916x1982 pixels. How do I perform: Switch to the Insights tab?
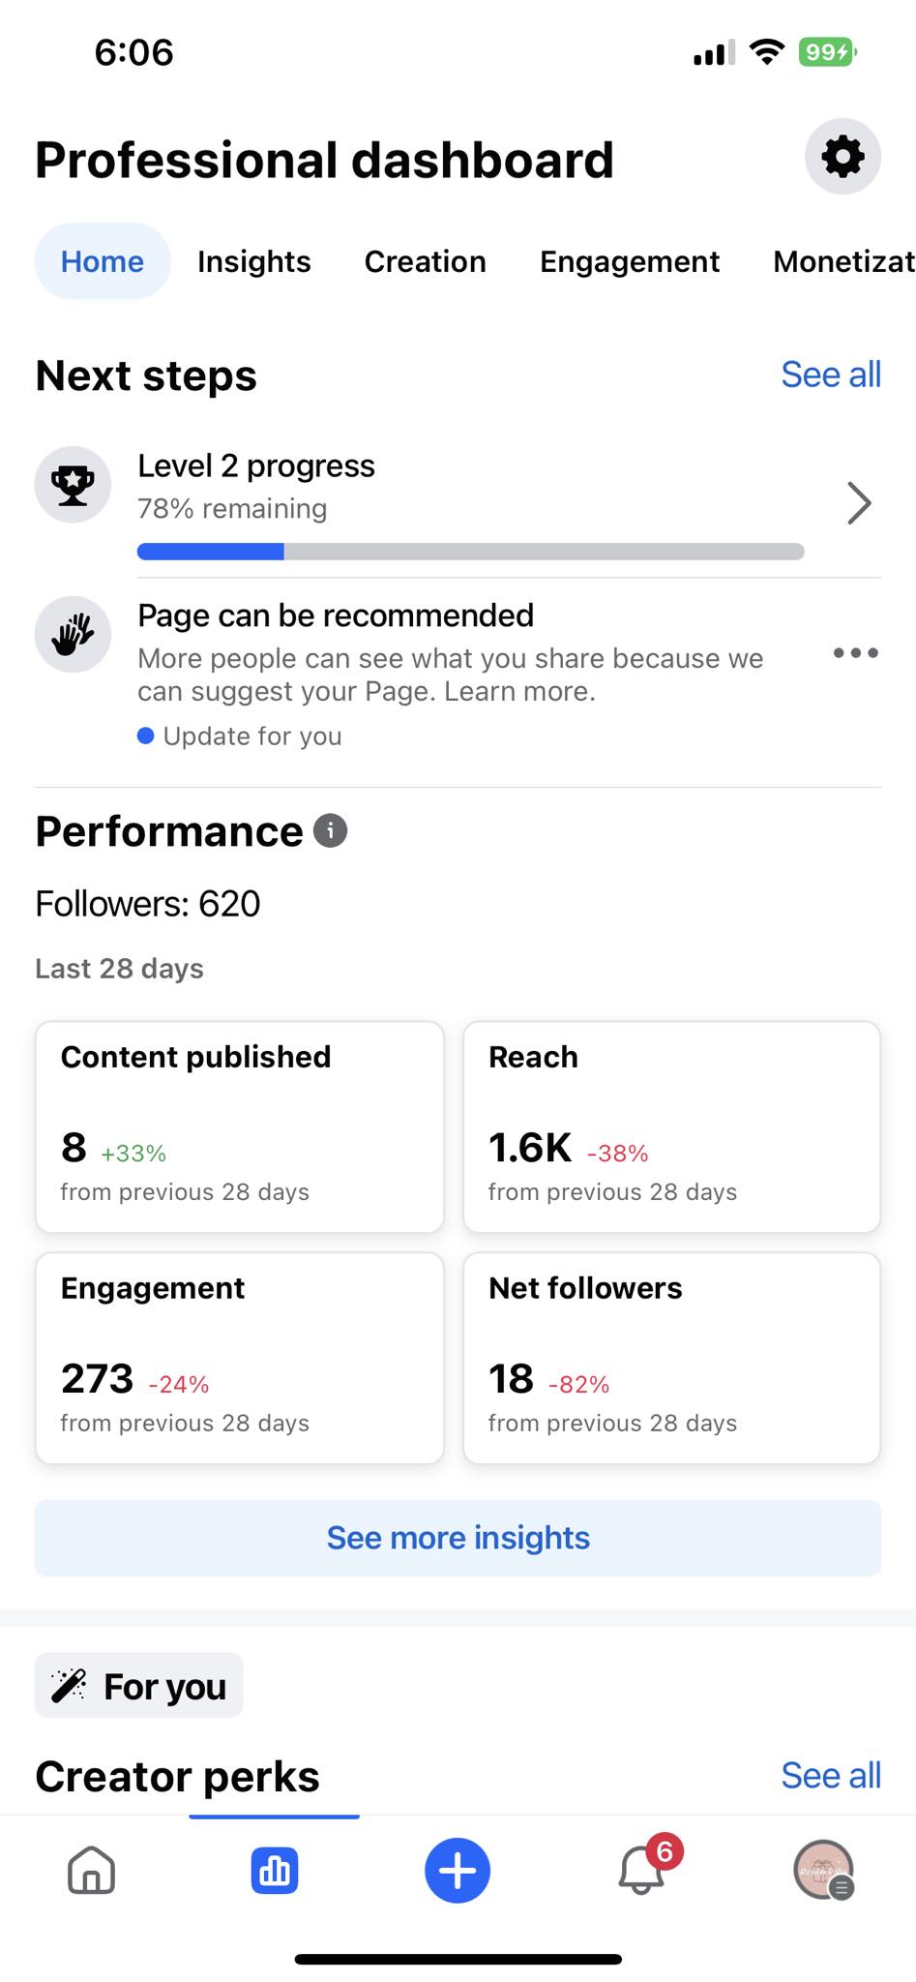click(x=254, y=261)
